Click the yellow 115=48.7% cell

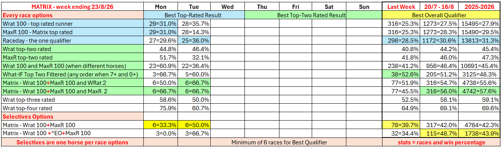(440, 133)
